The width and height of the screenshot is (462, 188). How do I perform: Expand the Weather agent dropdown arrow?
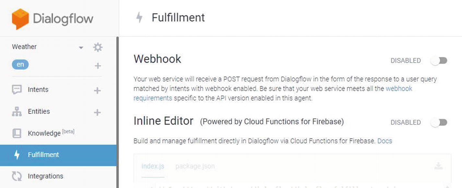point(81,48)
